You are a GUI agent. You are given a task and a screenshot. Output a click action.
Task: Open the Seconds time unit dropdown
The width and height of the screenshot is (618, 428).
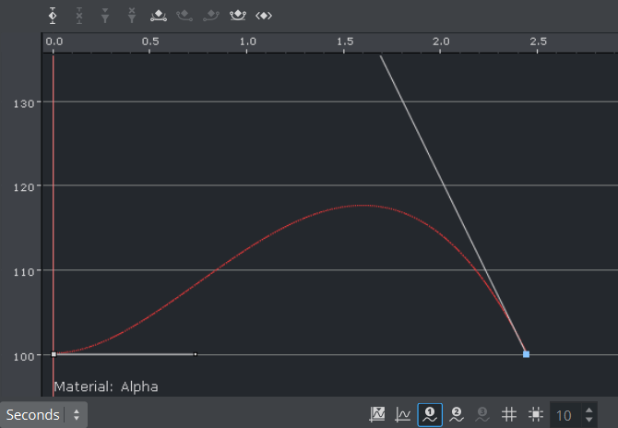pyautogui.click(x=43, y=415)
